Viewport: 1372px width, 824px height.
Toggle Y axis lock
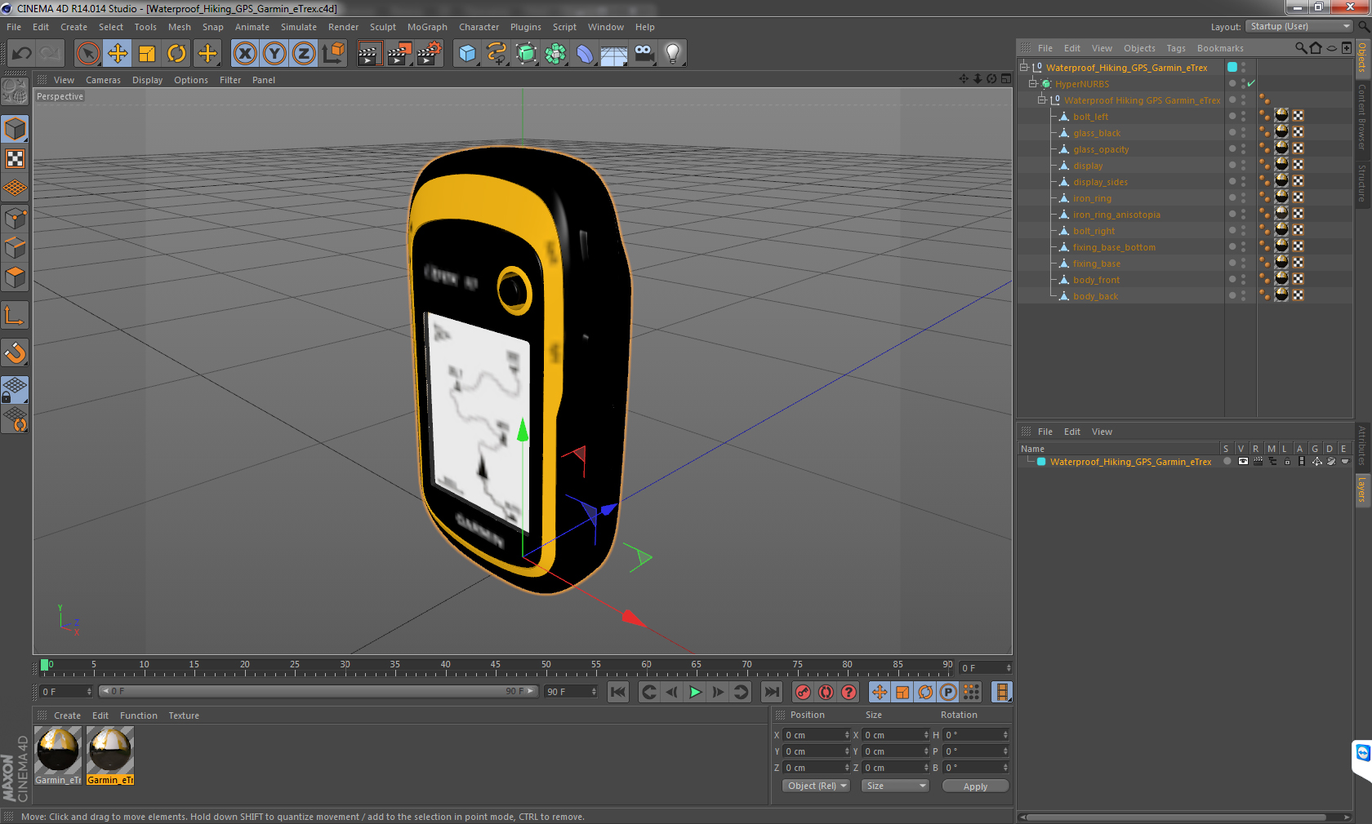pos(274,54)
